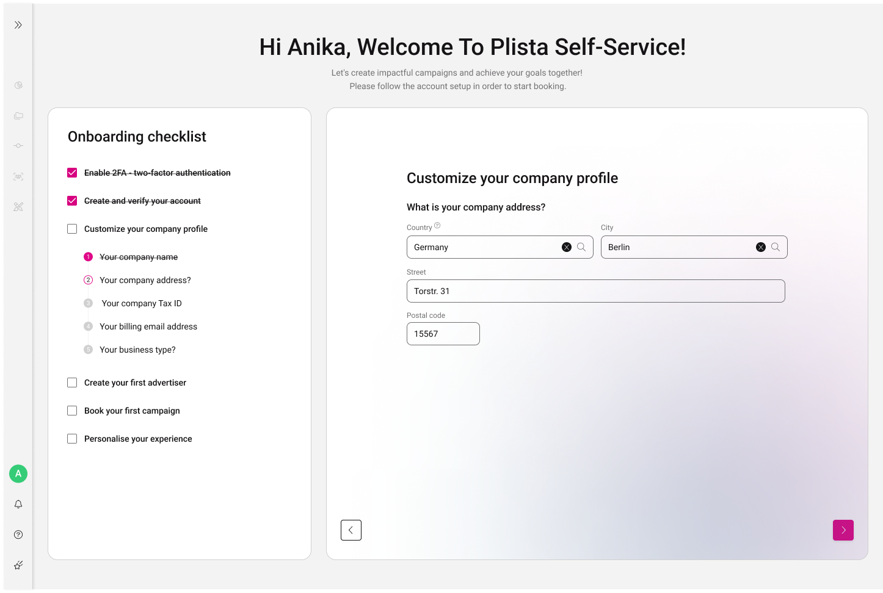Click the Personalise your experience label
The image size is (883, 593).
[x=138, y=439]
